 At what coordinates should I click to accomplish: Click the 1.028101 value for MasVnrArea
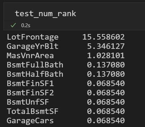(106, 55)
